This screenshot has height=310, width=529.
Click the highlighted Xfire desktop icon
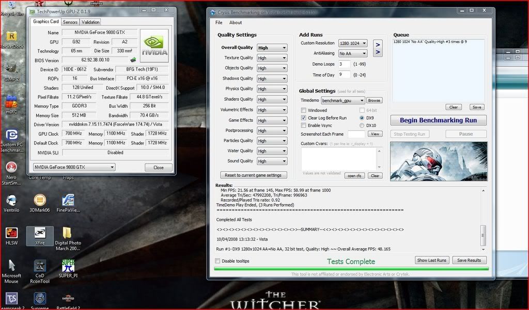point(40,236)
